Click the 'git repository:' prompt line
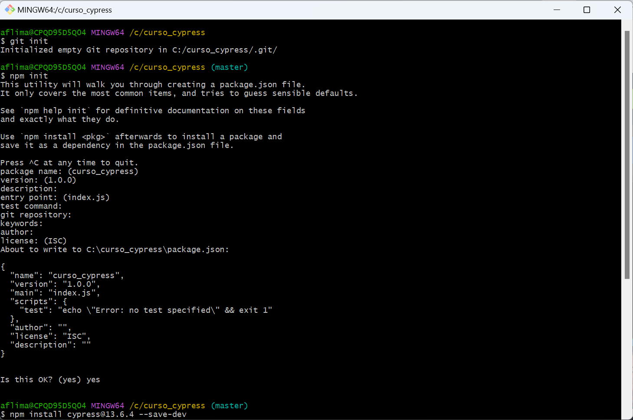The width and height of the screenshot is (633, 420). (36, 215)
